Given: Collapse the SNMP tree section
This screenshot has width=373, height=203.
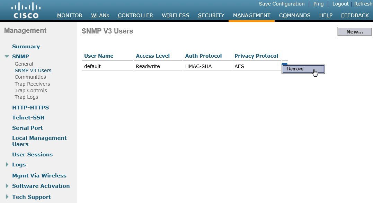Looking at the screenshot, I should [x=7, y=56].
